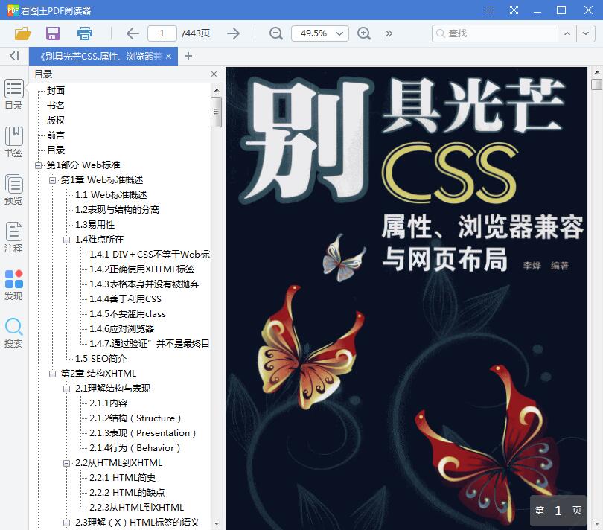
Task: Jump to 前言 in the outline
Action: coord(56,135)
